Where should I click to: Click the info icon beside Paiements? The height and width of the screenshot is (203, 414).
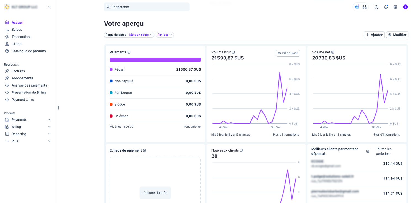129,52
